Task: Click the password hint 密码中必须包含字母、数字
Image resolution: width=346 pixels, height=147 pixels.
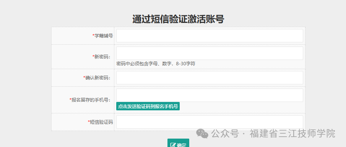Action: pyautogui.click(x=156, y=64)
